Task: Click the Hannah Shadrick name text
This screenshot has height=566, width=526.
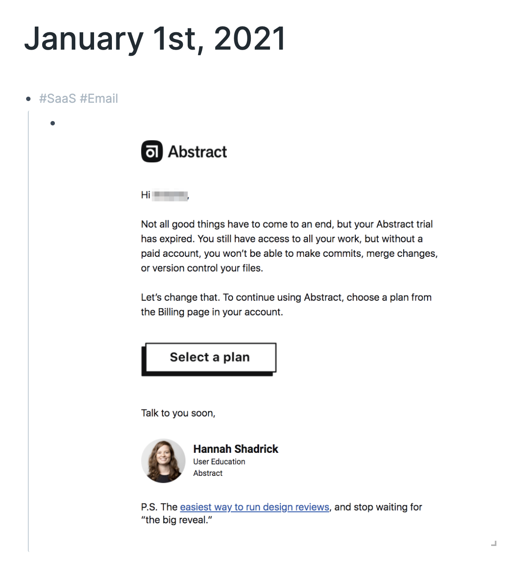Action: [236, 449]
